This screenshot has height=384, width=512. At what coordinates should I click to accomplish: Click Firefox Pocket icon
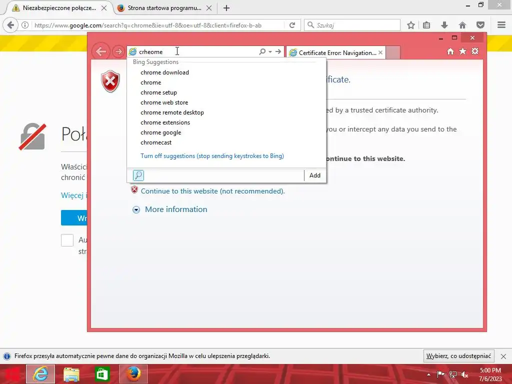pos(480,25)
